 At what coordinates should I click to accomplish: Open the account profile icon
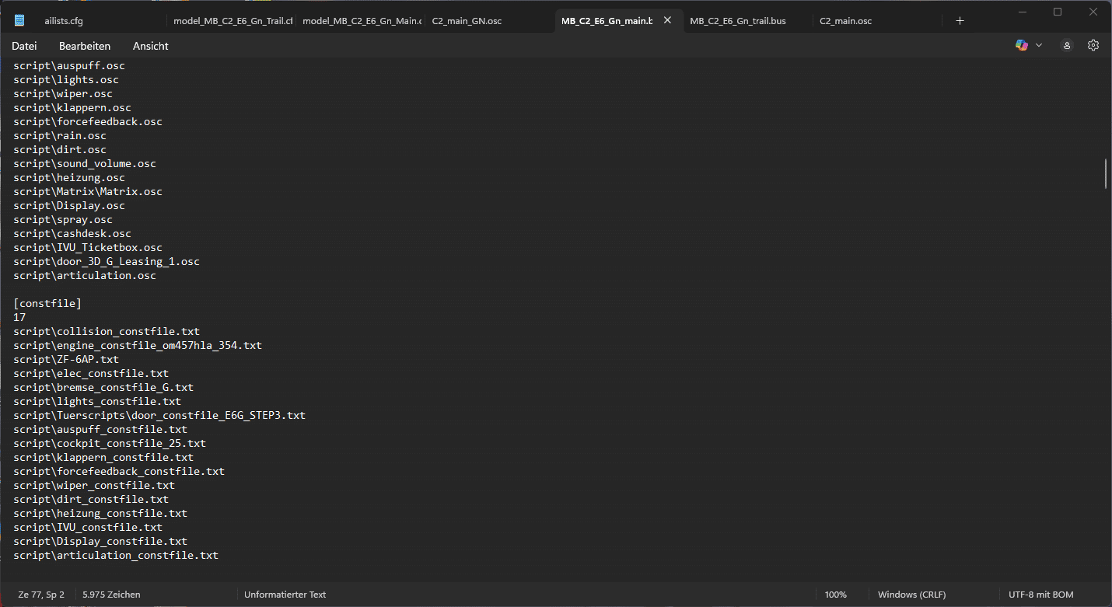coord(1067,46)
